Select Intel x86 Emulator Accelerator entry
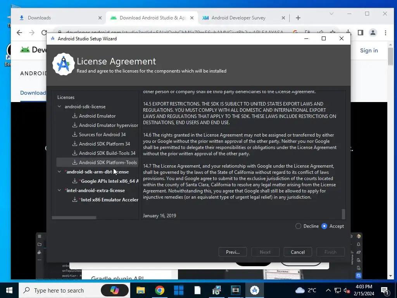This screenshot has height=298, width=397. tap(109, 200)
